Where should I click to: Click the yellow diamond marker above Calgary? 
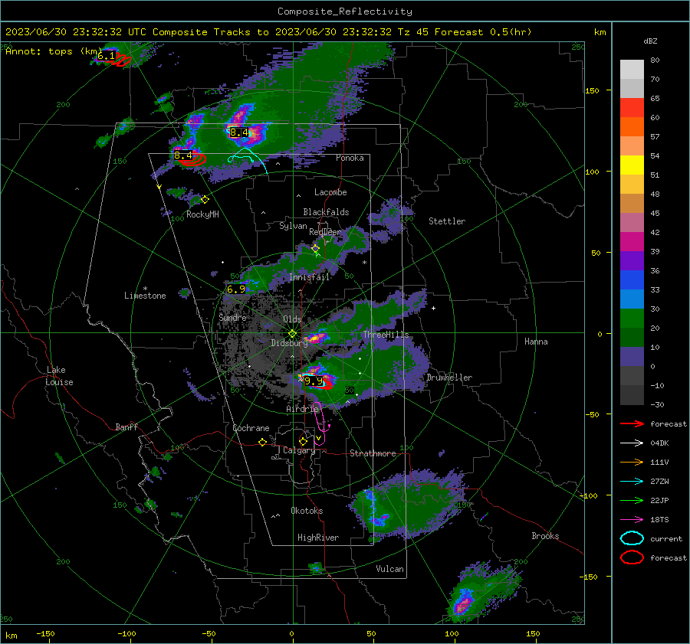(x=303, y=441)
